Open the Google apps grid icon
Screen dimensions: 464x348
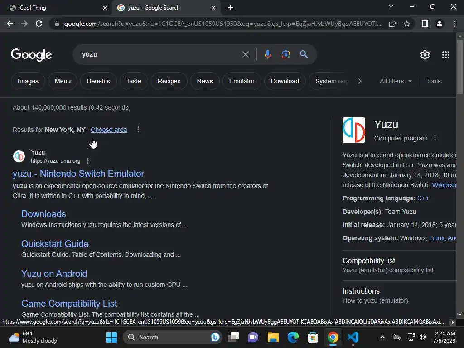coord(446,55)
